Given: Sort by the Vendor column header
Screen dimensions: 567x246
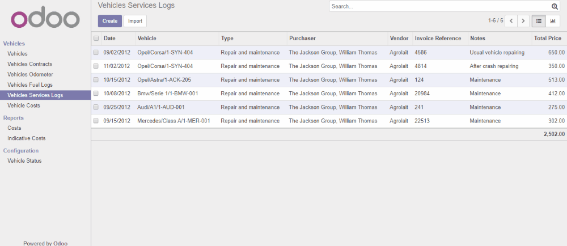Looking at the screenshot, I should [399, 39].
